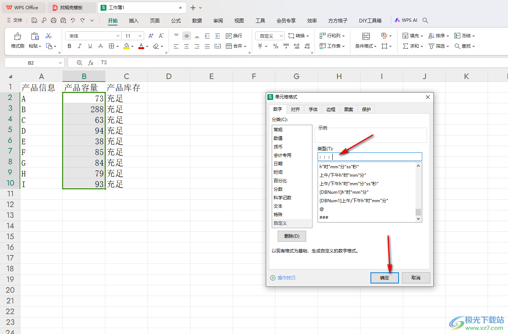Click the Wrap text (换行) button
This screenshot has width=508, height=334.
[234, 36]
